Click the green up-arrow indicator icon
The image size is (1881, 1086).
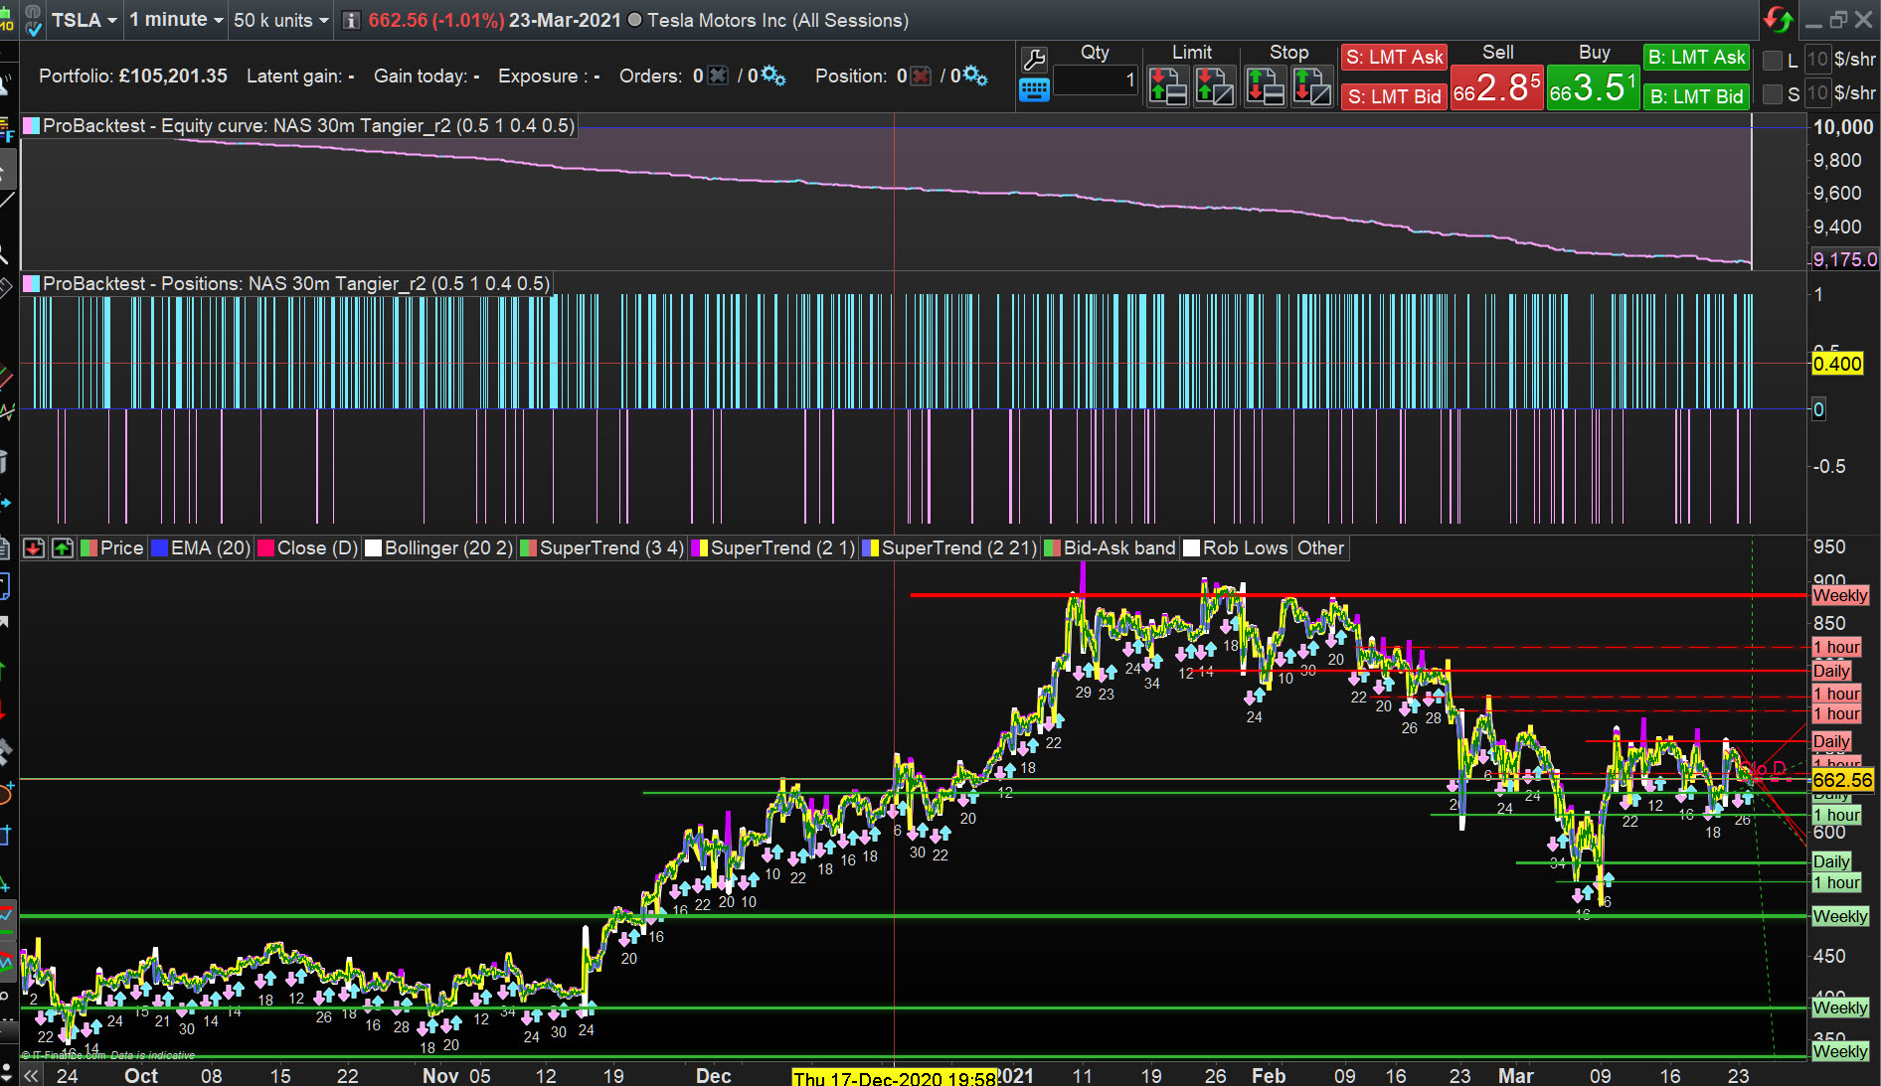(63, 548)
